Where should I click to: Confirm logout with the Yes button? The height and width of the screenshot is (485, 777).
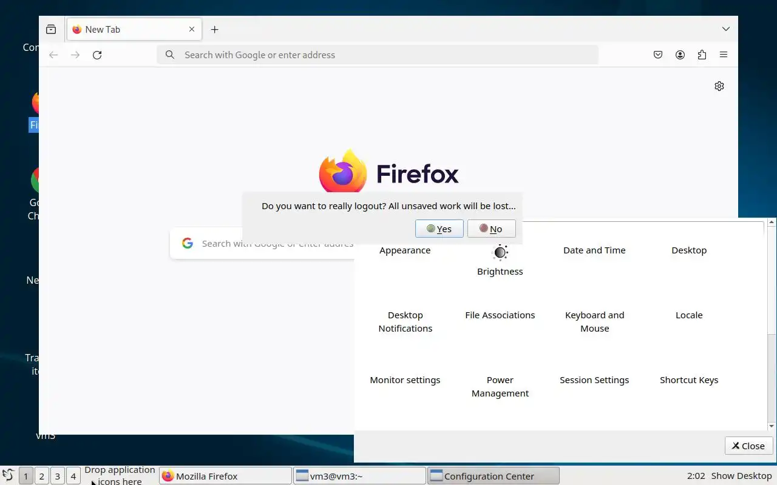(439, 229)
